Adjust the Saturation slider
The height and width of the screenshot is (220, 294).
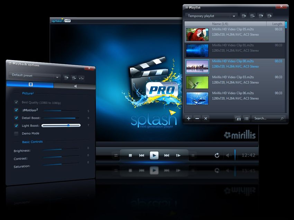coord(61,164)
